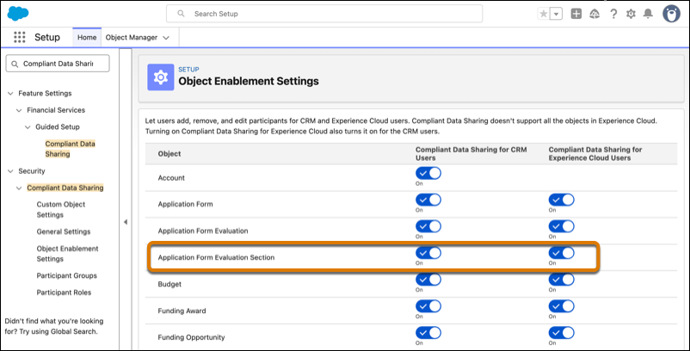Click the Application Form Evaluation Section label
This screenshot has height=351, width=690.
[x=216, y=258]
